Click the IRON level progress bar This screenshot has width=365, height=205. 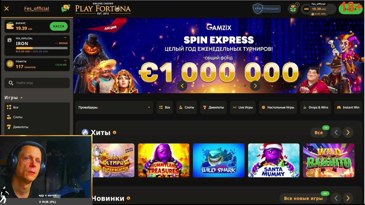pos(42,48)
